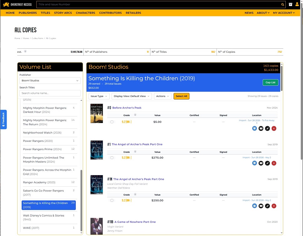Delete issue #0 copy with red X
The image size is (303, 236).
click(274, 128)
